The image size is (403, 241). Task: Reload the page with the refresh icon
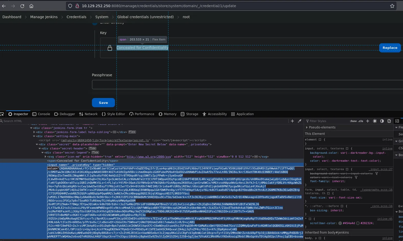(22, 6)
